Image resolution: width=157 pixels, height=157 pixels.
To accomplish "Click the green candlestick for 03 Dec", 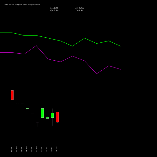I will [52, 115].
